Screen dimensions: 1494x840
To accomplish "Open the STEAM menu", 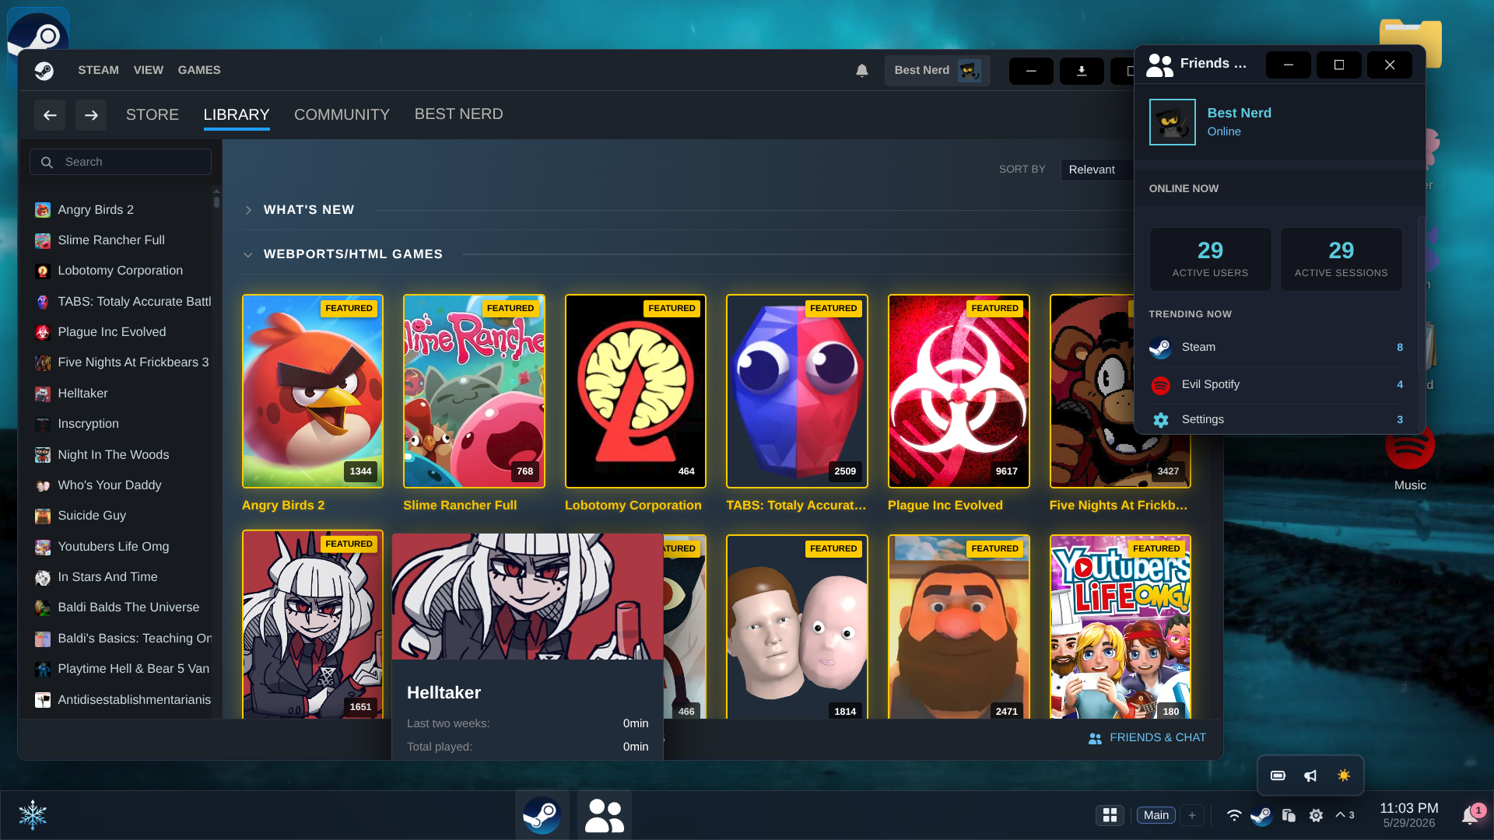I will [x=98, y=70].
